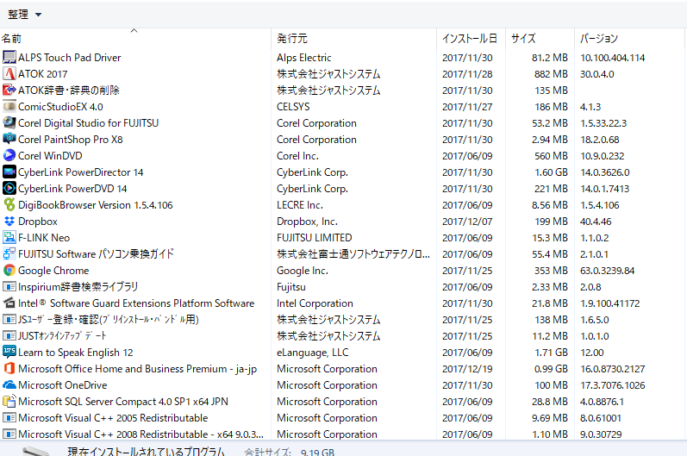Click the CyberLink PowerDirector 14 icon
Image resolution: width=687 pixels, height=456 pixels.
tap(9, 172)
